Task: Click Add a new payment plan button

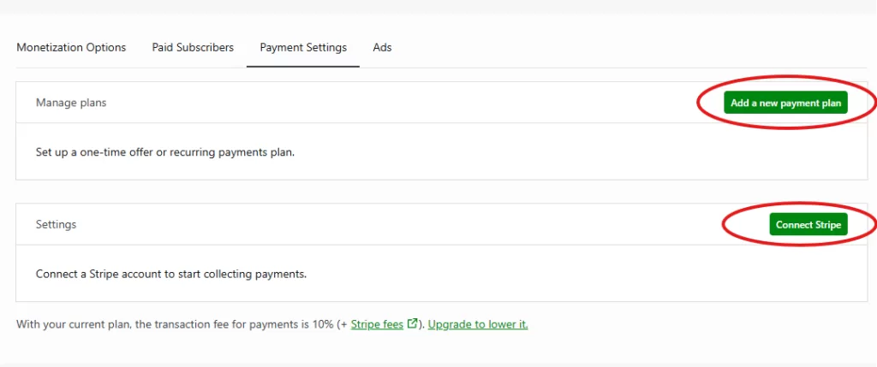Action: 785,103
